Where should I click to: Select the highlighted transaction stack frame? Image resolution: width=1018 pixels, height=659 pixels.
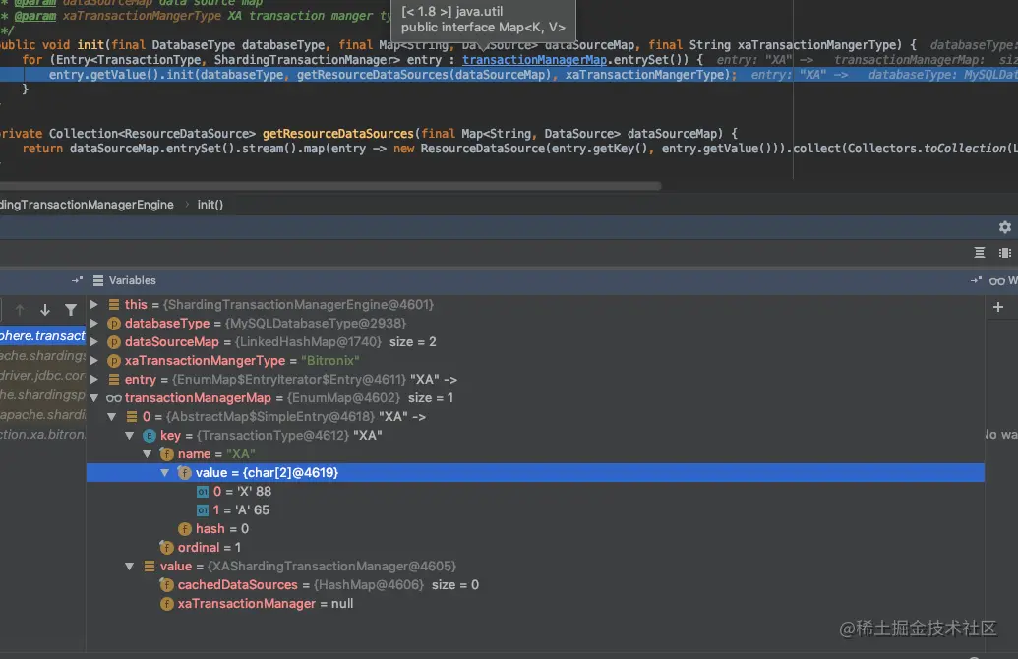[x=43, y=335]
